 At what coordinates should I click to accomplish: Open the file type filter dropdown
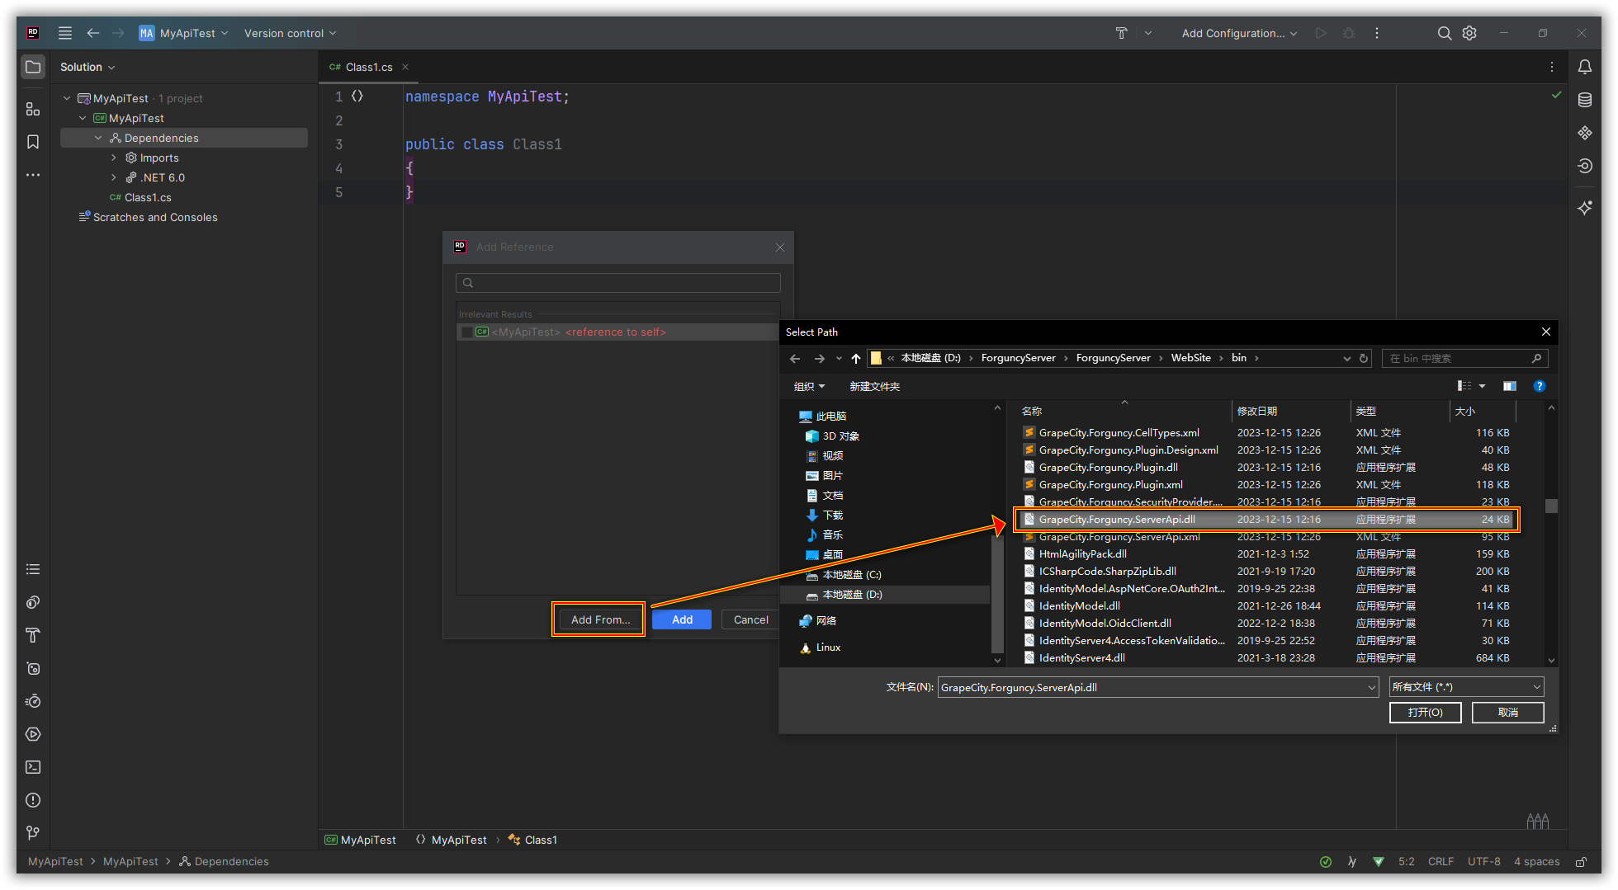(1465, 687)
